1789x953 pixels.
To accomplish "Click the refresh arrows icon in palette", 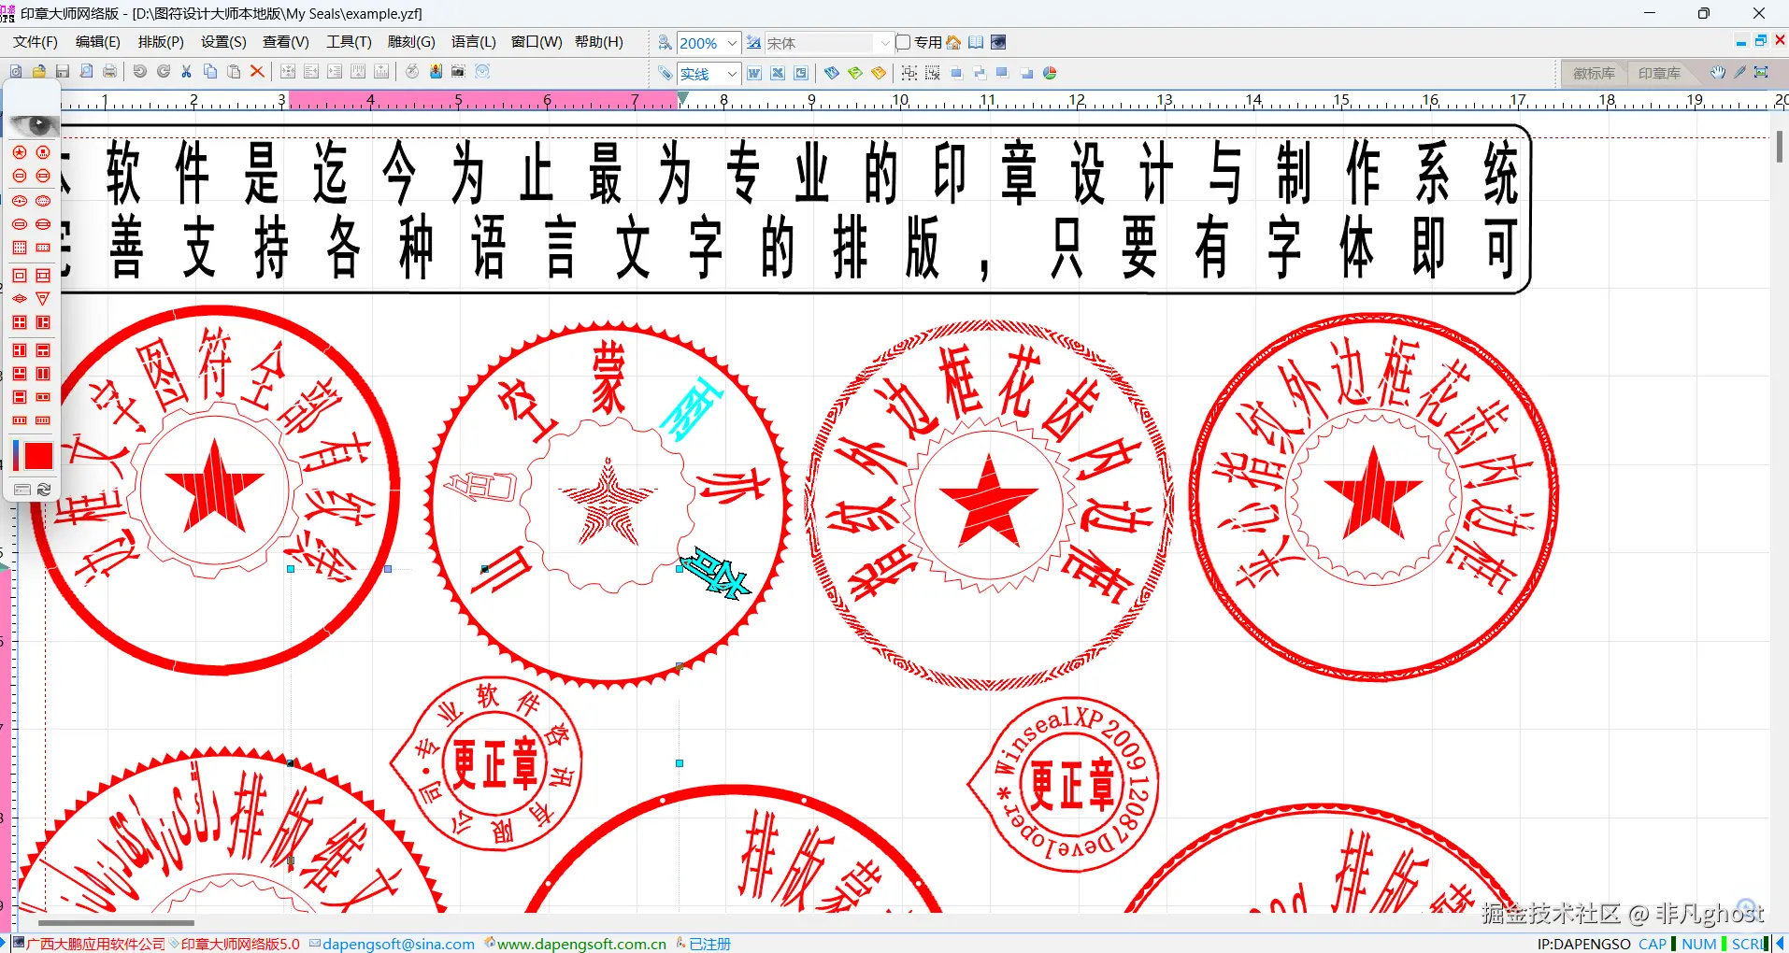I will click(44, 490).
